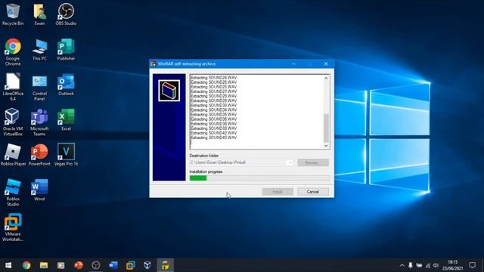Click the extraction log scrollbar thumb

(x=326, y=128)
